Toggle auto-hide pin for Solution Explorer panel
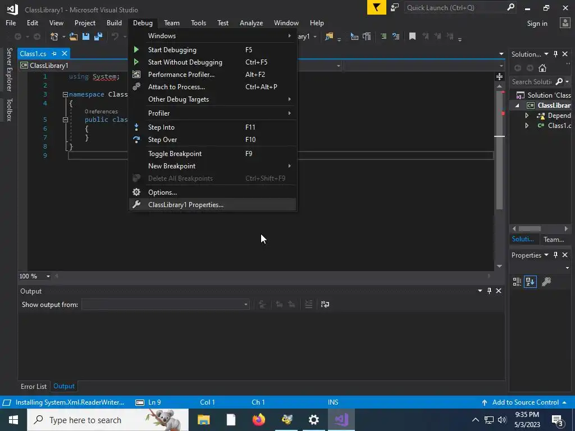This screenshot has height=431, width=575. pos(555,54)
